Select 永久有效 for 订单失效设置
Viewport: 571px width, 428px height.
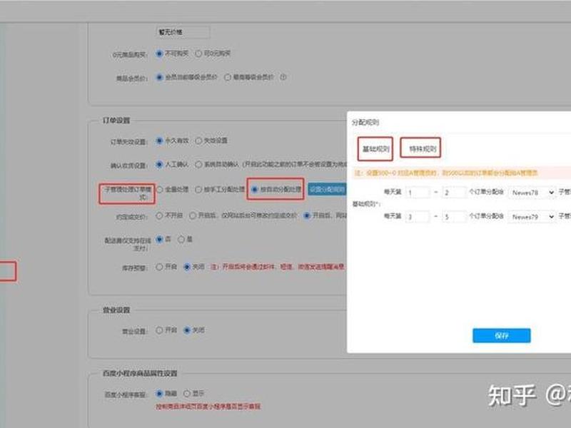159,141
